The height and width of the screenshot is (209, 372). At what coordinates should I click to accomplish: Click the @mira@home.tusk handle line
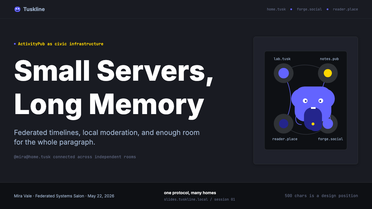(75, 157)
